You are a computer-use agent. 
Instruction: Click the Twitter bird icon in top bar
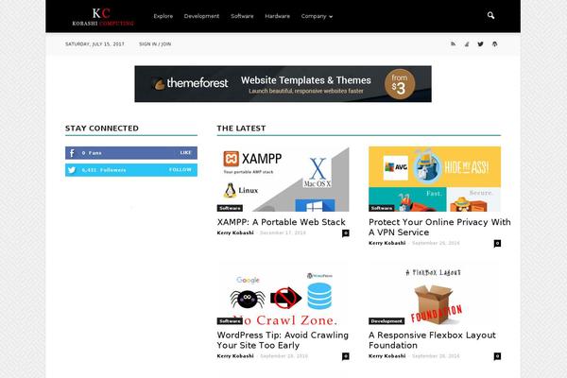480,44
